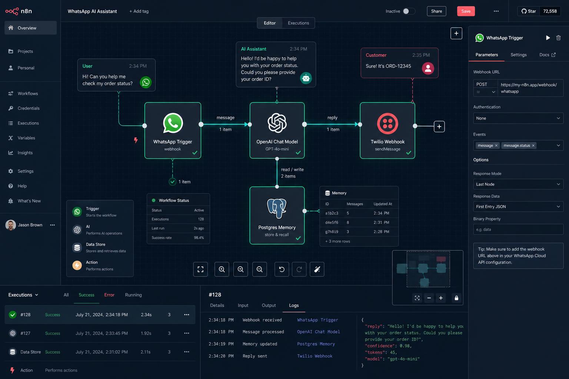The width and height of the screenshot is (569, 379).
Task: Open the options menu for execution #128
Action: [187, 315]
